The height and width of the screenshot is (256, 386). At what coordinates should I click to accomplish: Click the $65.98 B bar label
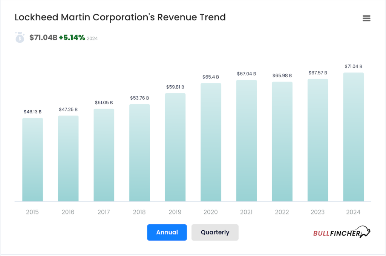click(x=282, y=76)
